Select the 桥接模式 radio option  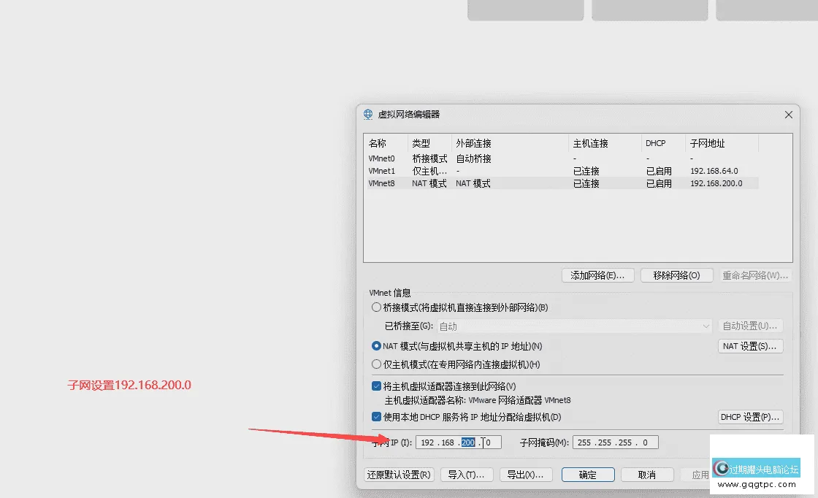tap(377, 307)
